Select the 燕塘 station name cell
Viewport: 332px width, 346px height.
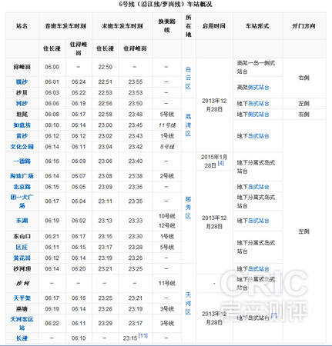pyautogui.click(x=22, y=309)
